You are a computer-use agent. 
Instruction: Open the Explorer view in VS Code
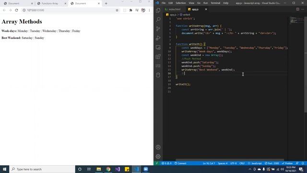tap(158, 10)
